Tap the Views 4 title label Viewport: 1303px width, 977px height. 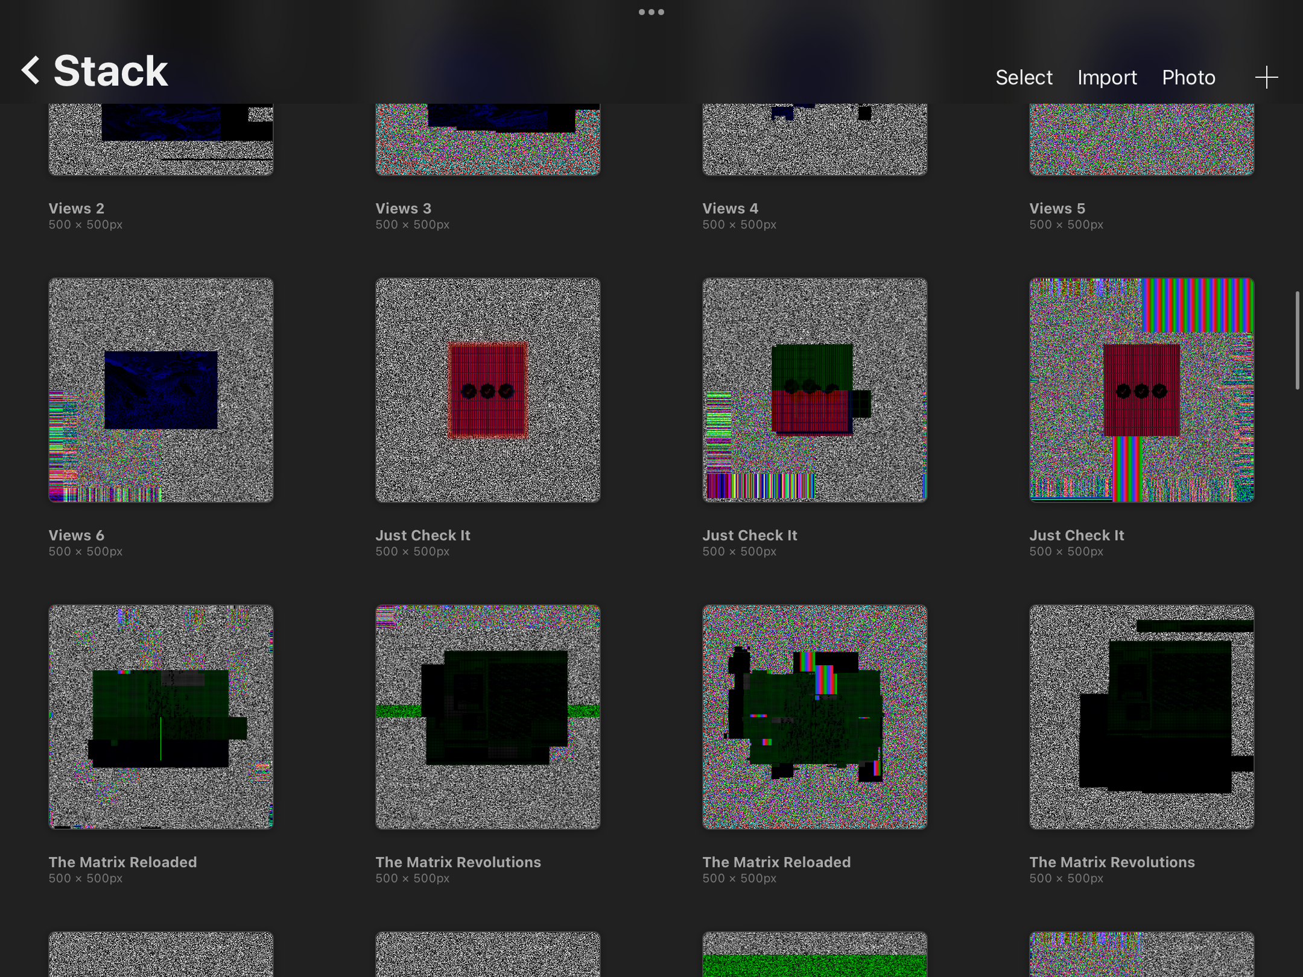(x=731, y=209)
